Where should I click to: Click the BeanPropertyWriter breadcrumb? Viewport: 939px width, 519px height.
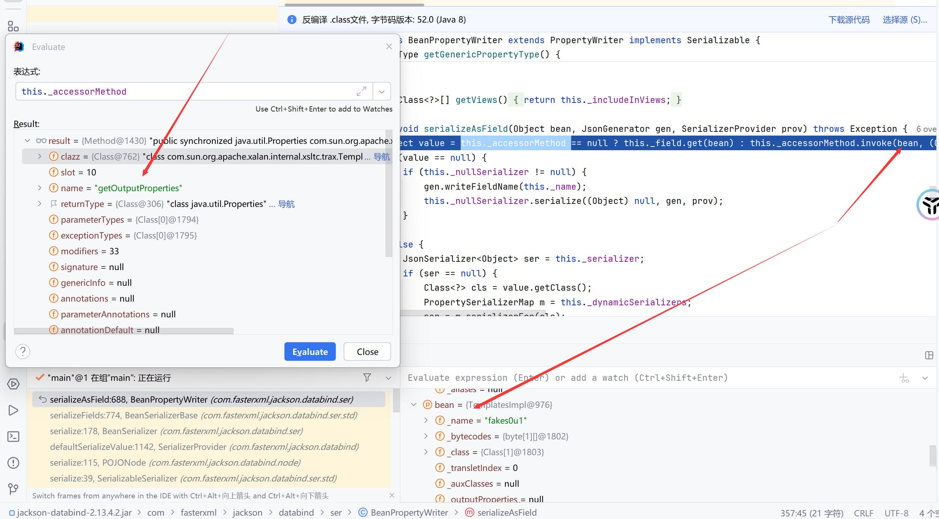tap(403, 513)
